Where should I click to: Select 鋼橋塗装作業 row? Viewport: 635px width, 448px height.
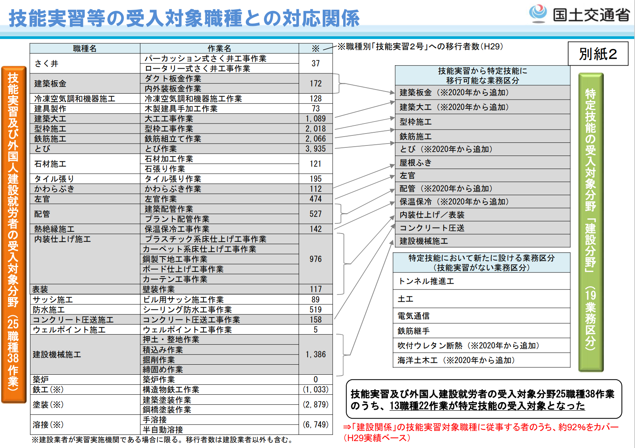[x=219, y=409]
